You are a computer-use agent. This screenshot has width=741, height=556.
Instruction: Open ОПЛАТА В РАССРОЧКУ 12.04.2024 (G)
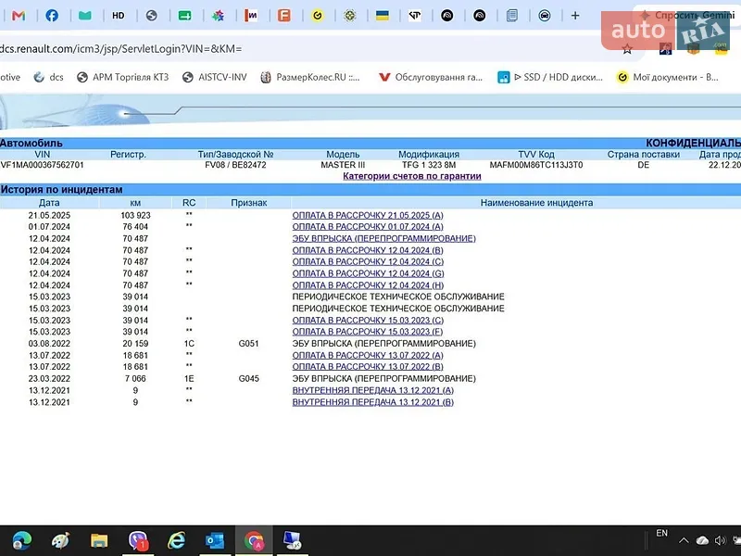click(368, 273)
